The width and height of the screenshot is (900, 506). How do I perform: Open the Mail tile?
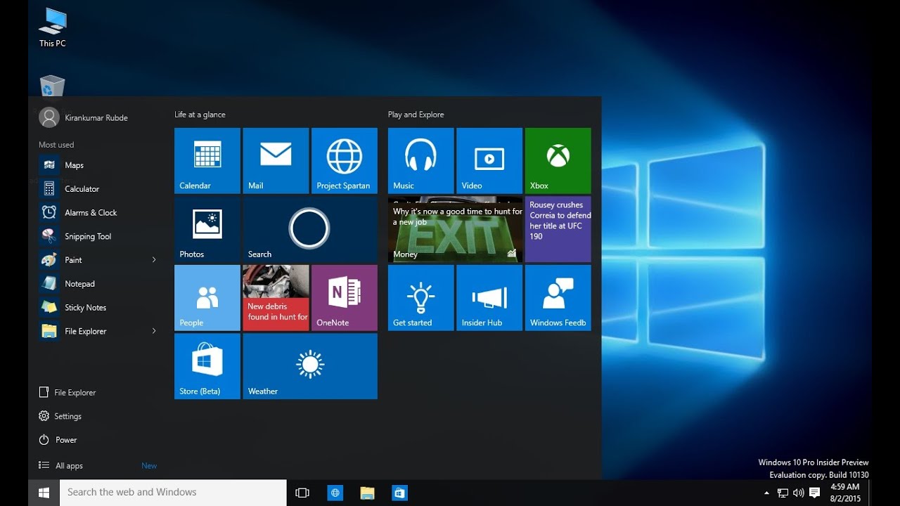point(276,160)
